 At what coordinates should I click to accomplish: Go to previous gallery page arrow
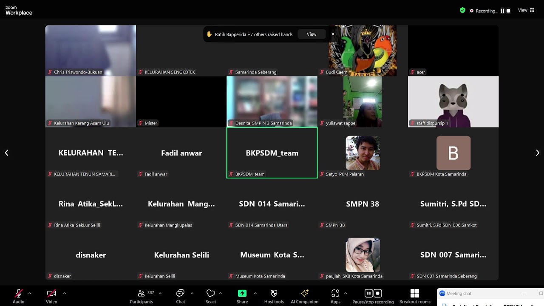pyautogui.click(x=6, y=153)
